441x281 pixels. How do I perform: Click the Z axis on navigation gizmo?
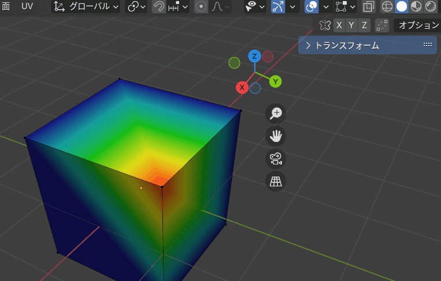pyautogui.click(x=254, y=57)
